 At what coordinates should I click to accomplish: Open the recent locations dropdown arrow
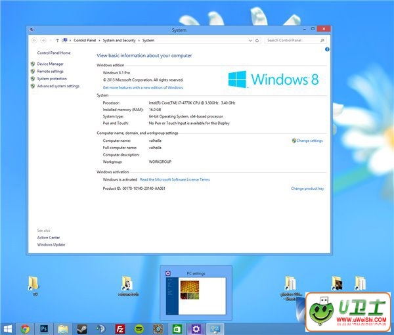(x=51, y=40)
